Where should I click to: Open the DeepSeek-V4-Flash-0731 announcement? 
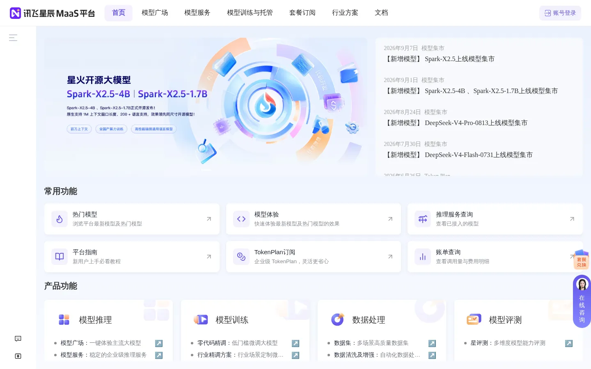coord(458,155)
